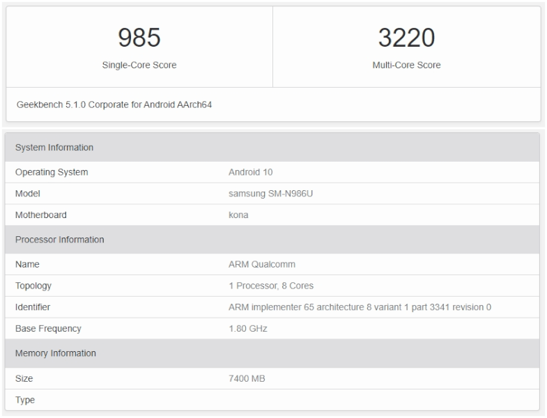This screenshot has width=547, height=418.
Task: Select the 7400 MB memory size
Action: (247, 378)
